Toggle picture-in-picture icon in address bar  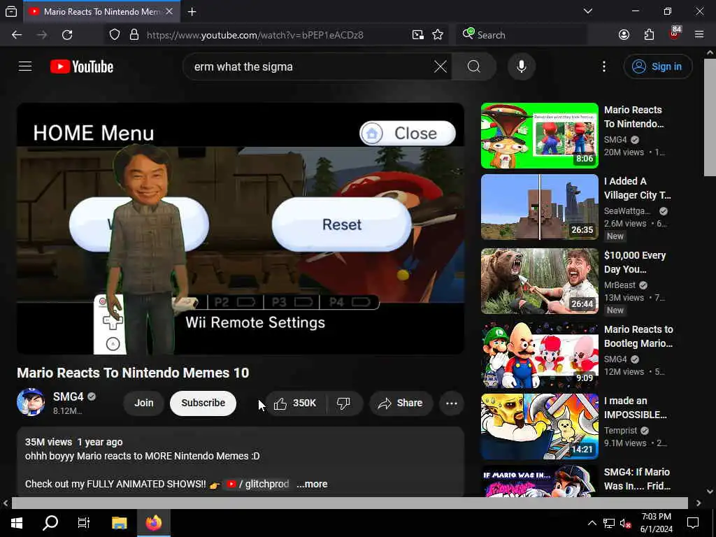pyautogui.click(x=418, y=35)
